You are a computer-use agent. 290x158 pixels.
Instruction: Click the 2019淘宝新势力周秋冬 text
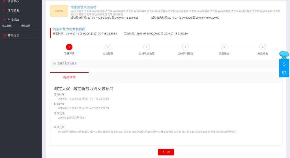72,118
